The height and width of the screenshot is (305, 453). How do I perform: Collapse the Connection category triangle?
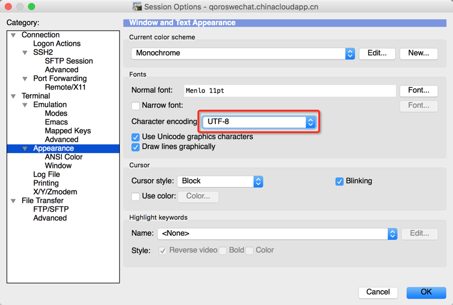click(13, 35)
